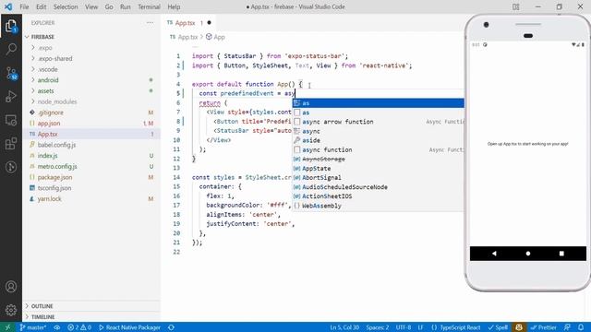
Task: Tap the emulator Recents square button
Action: 561,254
